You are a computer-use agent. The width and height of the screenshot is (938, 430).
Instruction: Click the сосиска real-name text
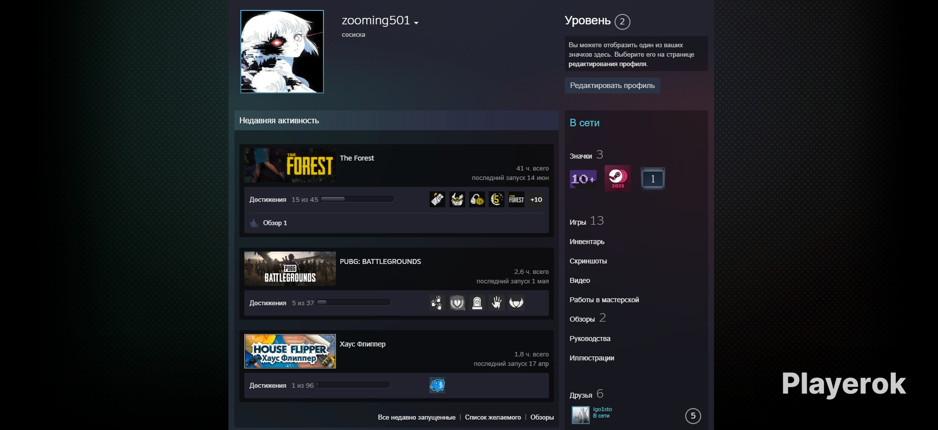353,35
